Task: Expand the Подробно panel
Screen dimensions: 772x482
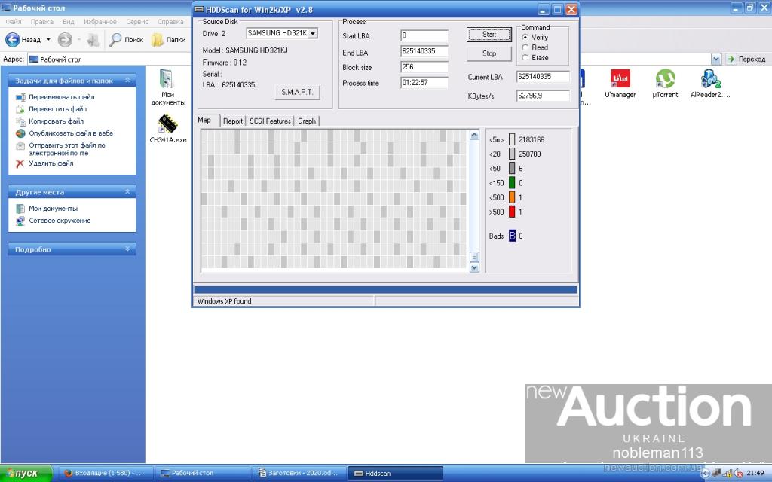Action: tap(127, 249)
